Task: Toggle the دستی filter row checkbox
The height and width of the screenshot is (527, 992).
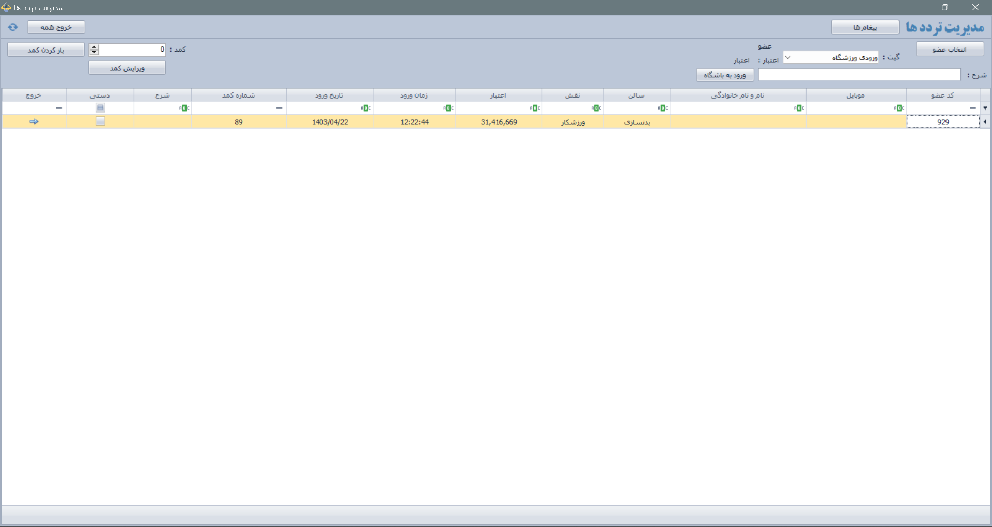Action: [100, 108]
